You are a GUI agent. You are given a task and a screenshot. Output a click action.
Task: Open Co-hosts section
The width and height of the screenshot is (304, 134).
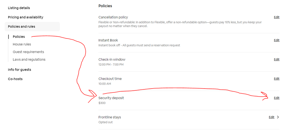coord(15,79)
